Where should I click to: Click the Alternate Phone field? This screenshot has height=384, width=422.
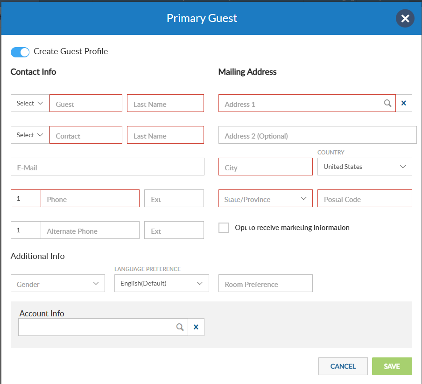pyautogui.click(x=90, y=230)
